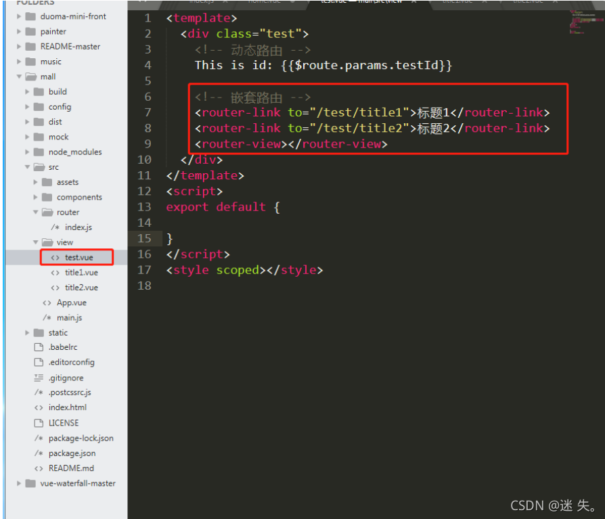This screenshot has height=519, width=605.
Task: Click the closing template tag on line 11
Action: 205,176
